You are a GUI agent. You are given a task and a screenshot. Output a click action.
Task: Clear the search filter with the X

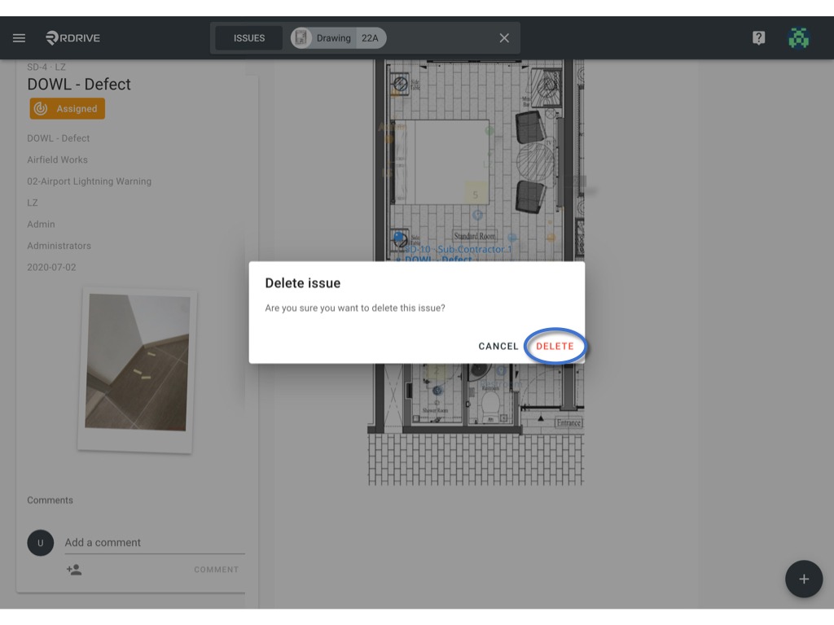pos(504,37)
